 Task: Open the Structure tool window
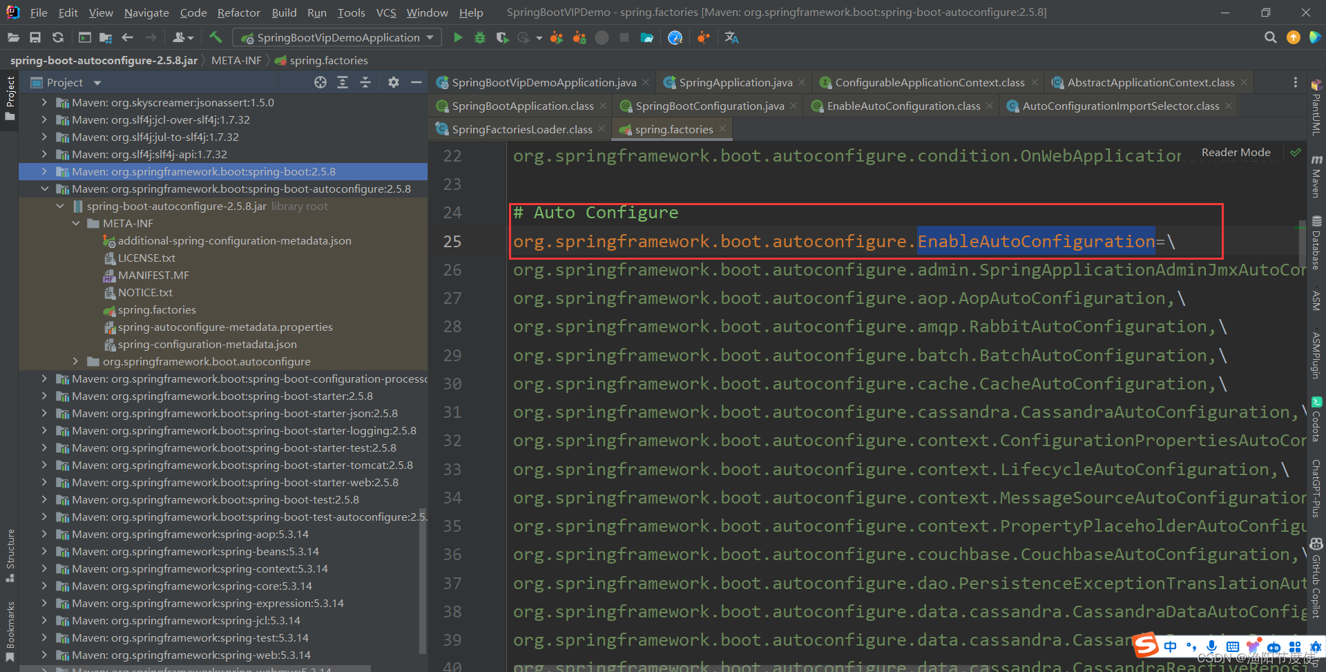(10, 555)
